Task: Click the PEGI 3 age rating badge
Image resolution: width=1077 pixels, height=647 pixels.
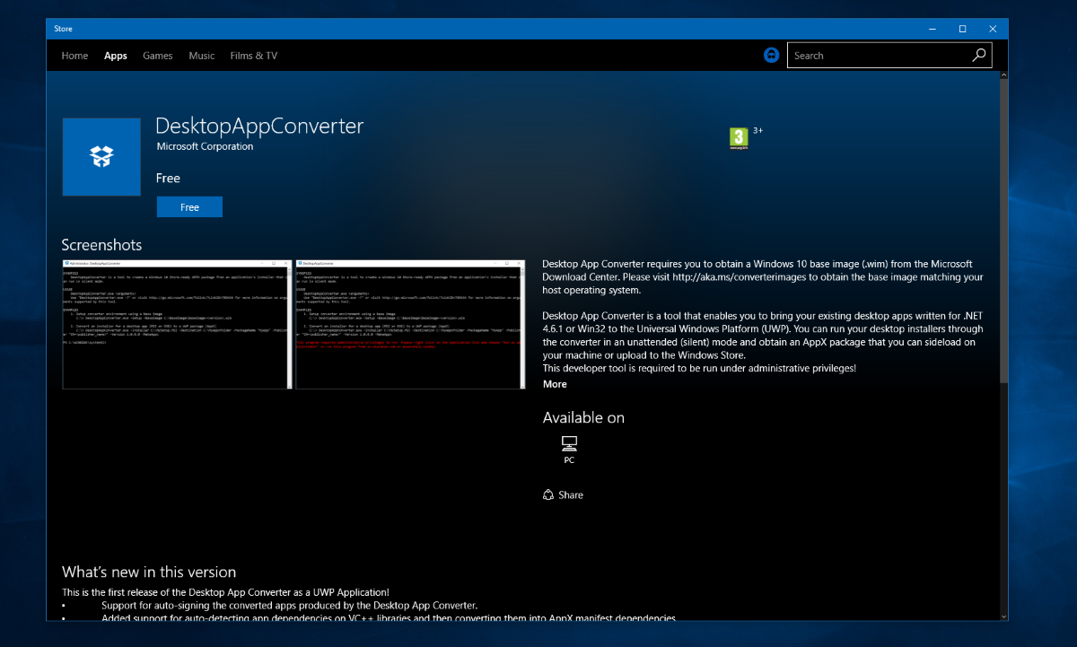Action: coord(739,138)
